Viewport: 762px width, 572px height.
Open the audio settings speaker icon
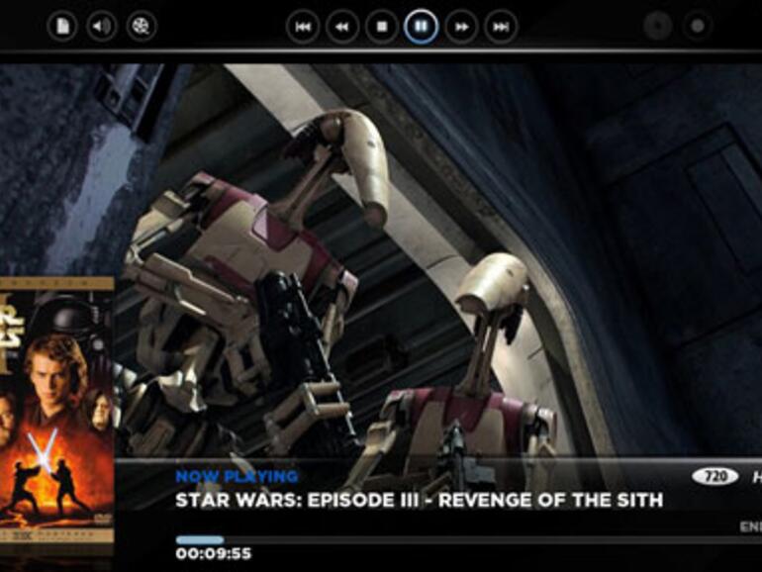[102, 26]
